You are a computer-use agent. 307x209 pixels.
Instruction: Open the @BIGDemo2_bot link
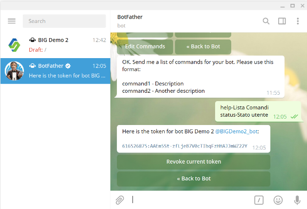click(x=236, y=131)
